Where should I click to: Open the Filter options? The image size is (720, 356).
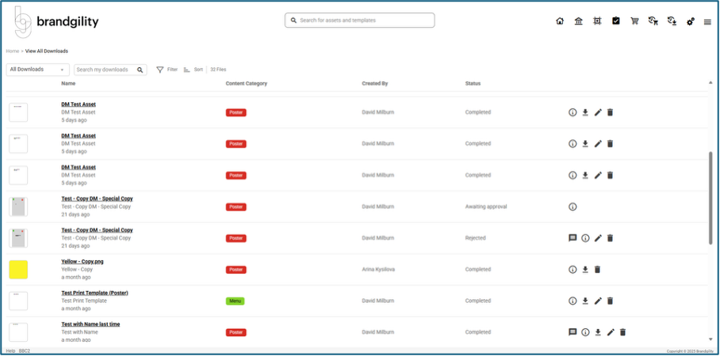[167, 70]
